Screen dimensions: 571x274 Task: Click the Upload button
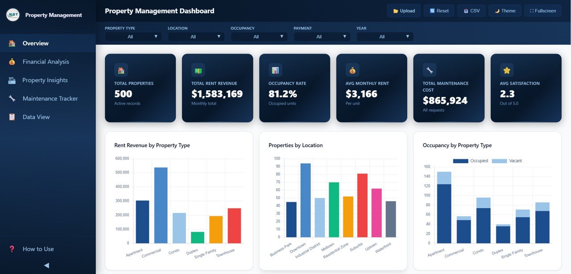(403, 10)
